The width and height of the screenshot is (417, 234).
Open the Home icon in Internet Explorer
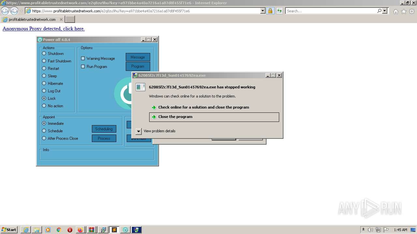click(x=395, y=11)
